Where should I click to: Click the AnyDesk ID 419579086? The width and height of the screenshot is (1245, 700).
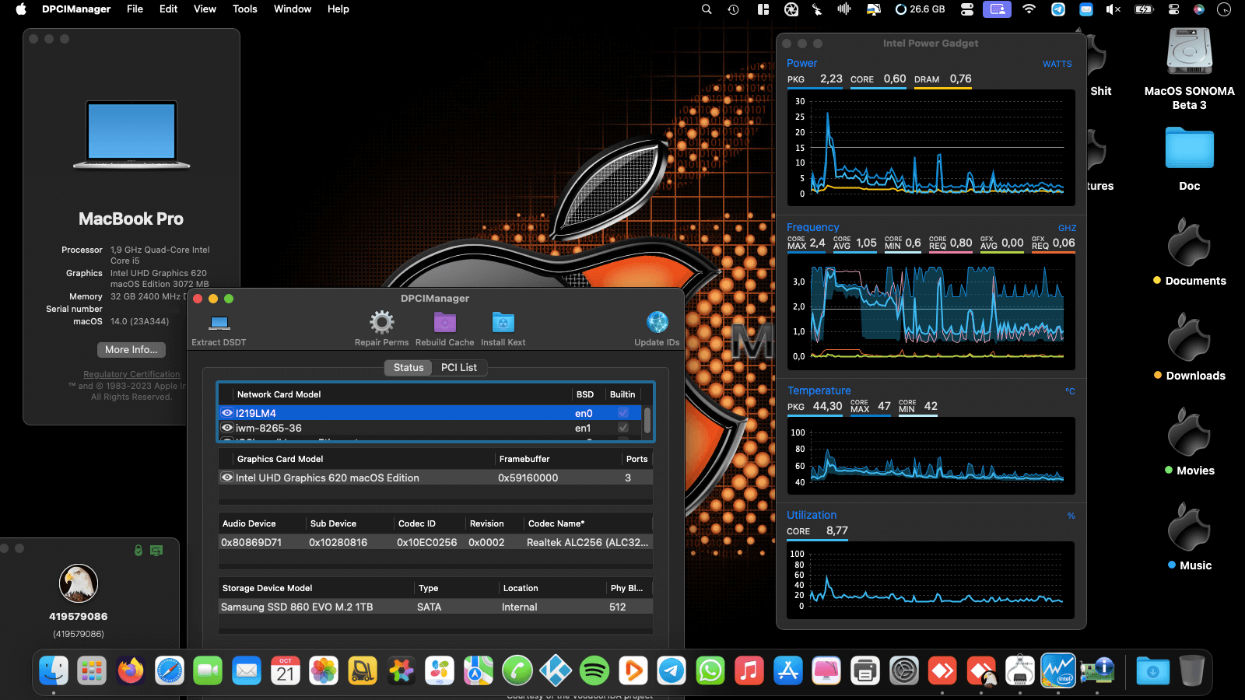click(x=79, y=616)
